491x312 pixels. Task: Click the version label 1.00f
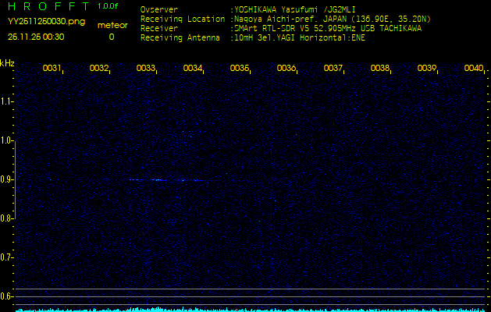[108, 6]
